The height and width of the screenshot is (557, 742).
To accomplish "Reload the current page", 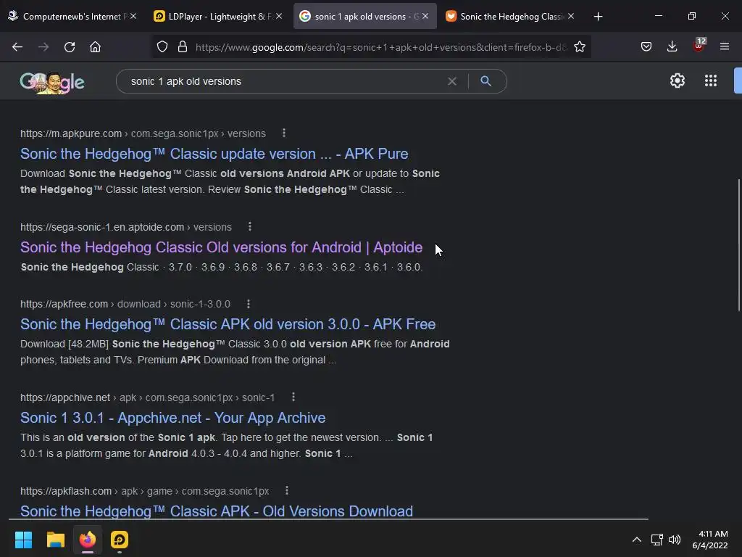I will pos(70,47).
